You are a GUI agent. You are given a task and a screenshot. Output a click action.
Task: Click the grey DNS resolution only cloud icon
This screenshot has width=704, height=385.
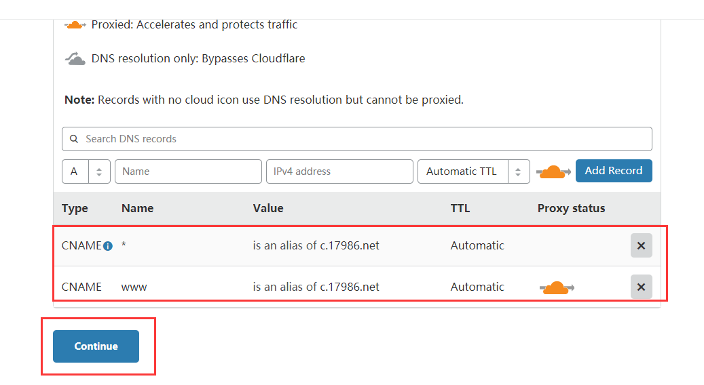[x=75, y=59]
